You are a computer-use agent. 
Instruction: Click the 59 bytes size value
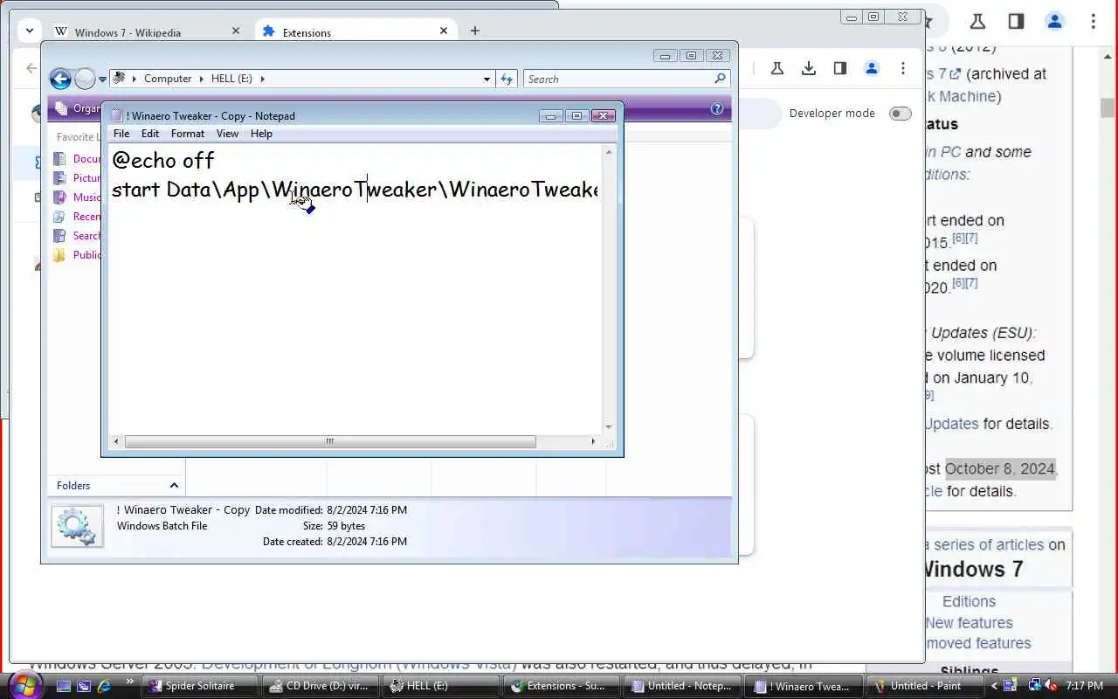tap(346, 526)
